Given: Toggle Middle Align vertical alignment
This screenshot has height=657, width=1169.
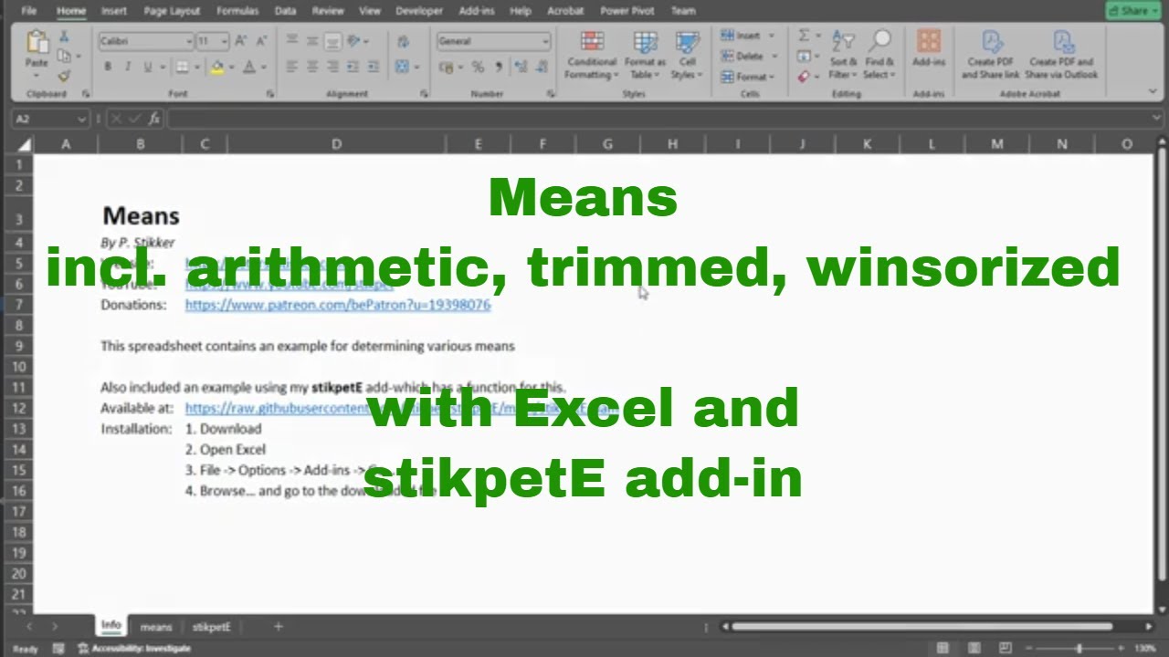Looking at the screenshot, I should click(x=312, y=41).
